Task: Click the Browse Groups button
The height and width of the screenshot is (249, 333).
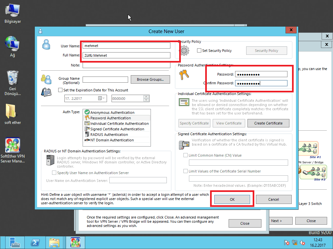Action: (150, 79)
